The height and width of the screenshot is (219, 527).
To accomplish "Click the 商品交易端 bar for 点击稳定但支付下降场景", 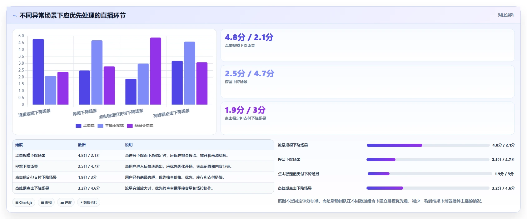I will click(156, 71).
